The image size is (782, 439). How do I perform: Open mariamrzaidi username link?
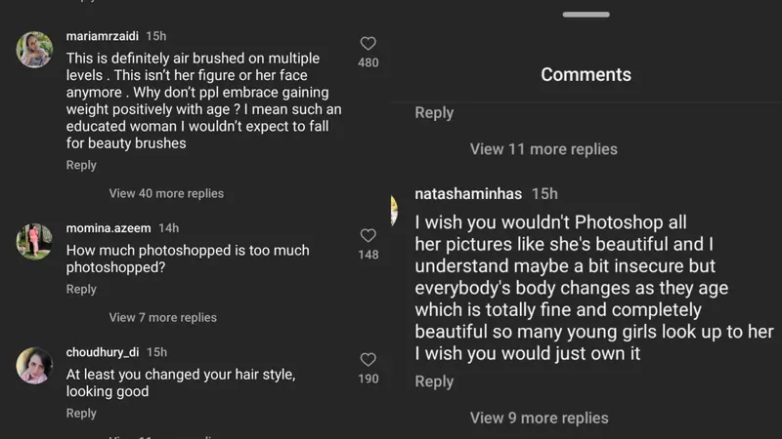pyautogui.click(x=103, y=36)
